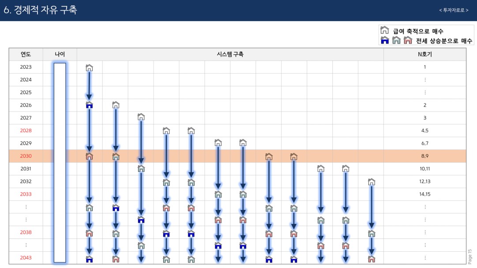477x268 pixels.
Task: Select the slide title '6. 경제적 자유 구축'
Action: point(40,10)
